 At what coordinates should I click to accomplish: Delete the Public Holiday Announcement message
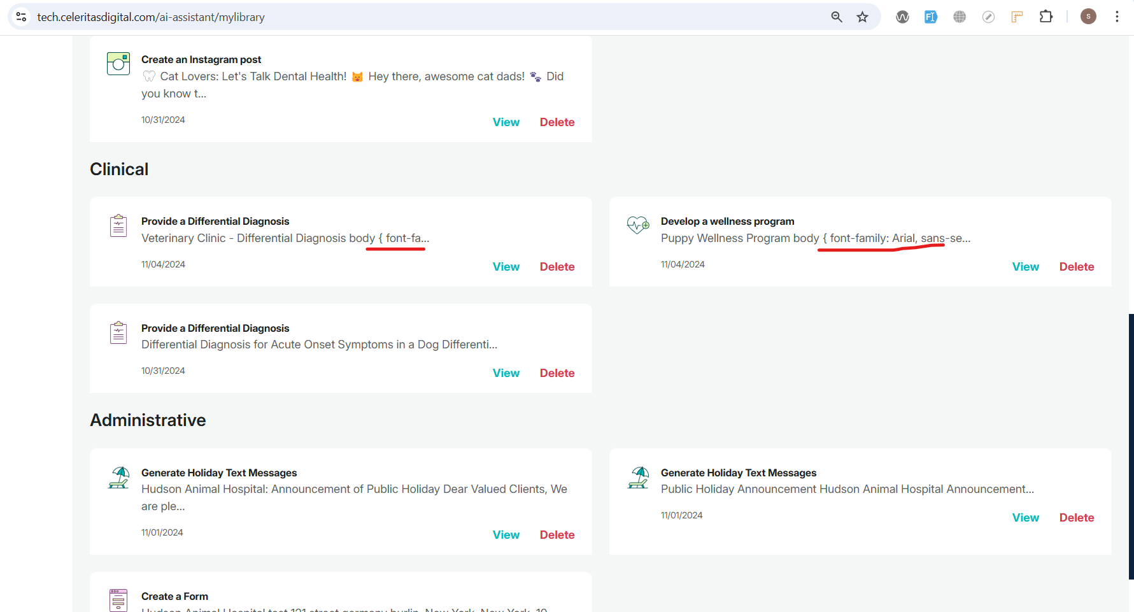[1077, 518]
